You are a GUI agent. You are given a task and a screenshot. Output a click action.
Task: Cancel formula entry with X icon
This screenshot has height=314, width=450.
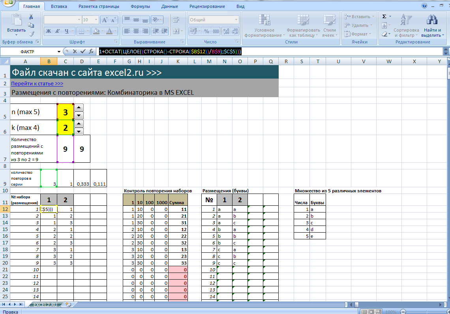[x=75, y=51]
